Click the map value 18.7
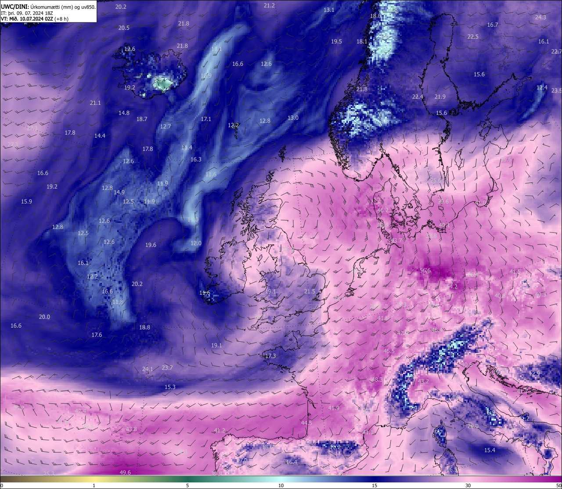This screenshot has width=562, height=489. coord(142,119)
